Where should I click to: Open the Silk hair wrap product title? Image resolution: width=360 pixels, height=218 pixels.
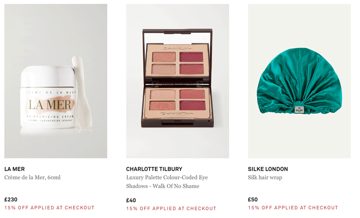point(265,178)
